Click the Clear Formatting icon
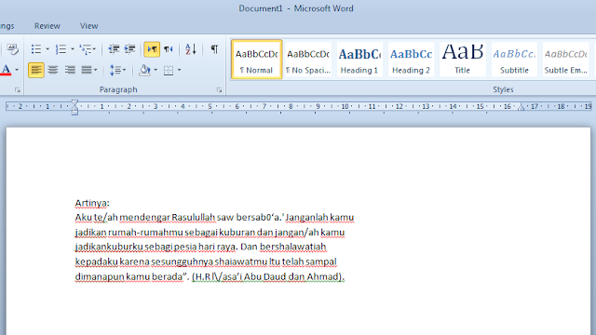Screen dimensions: 596x335 (x=12, y=49)
